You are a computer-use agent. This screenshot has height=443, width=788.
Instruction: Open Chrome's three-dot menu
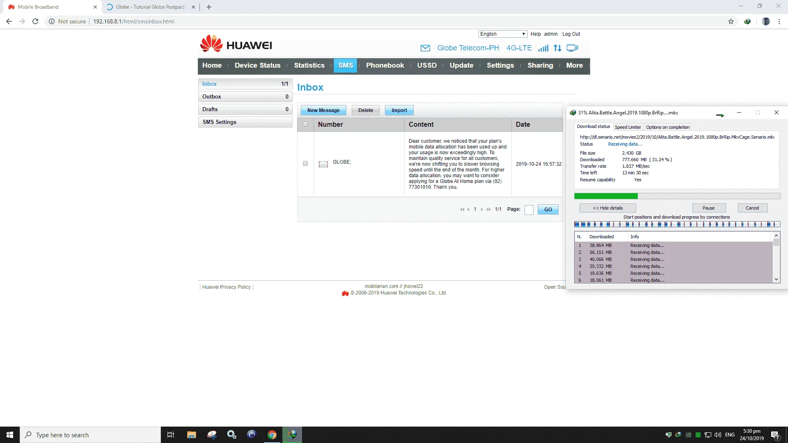pos(779,21)
